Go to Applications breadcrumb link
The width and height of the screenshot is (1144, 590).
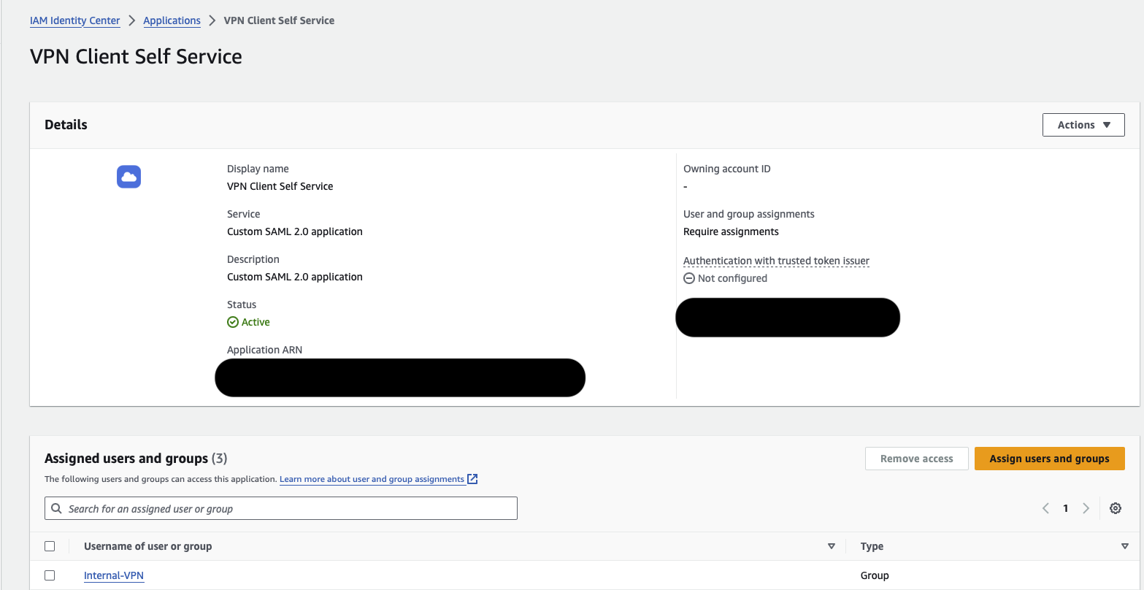pos(172,20)
